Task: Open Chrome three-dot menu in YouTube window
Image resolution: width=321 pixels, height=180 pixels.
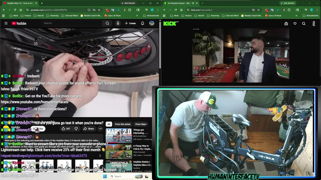Action: click(x=157, y=10)
